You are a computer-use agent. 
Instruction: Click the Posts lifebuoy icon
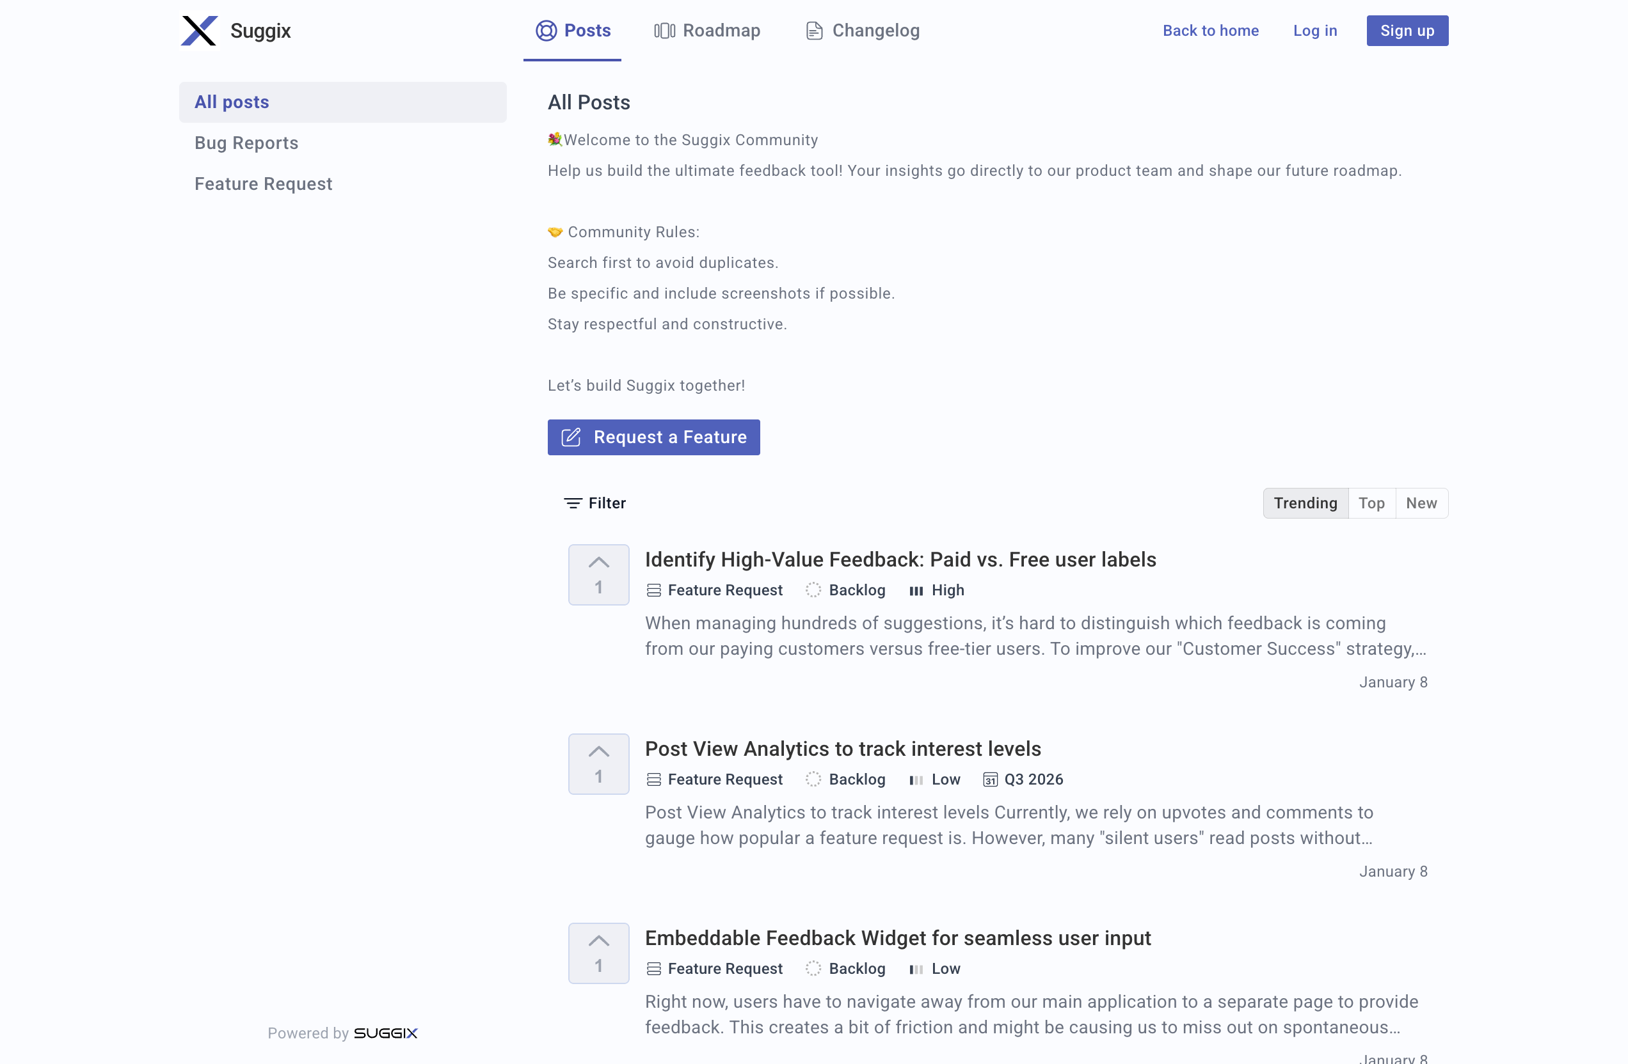(546, 31)
